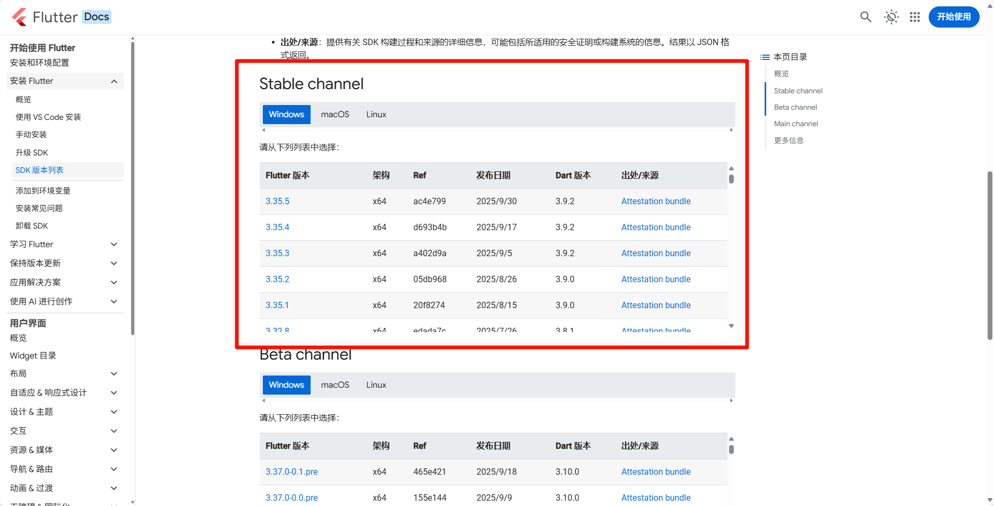Click right scroll arrow under Stable tabs
The image size is (994, 506).
click(731, 130)
